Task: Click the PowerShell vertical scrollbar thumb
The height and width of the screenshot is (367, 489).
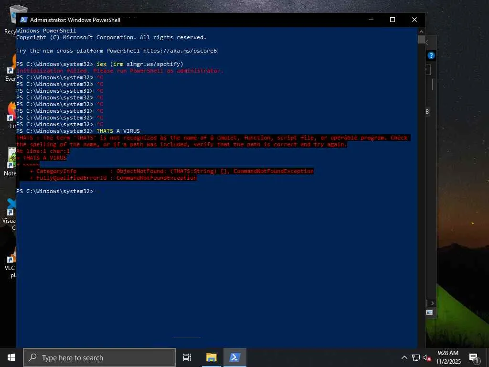Action: (421, 40)
